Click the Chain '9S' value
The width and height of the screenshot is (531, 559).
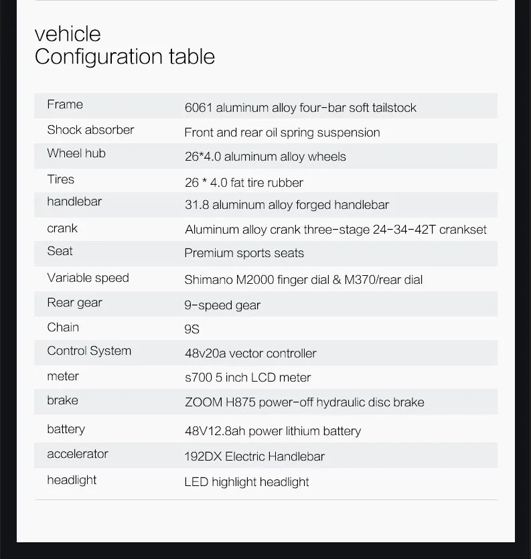point(192,329)
